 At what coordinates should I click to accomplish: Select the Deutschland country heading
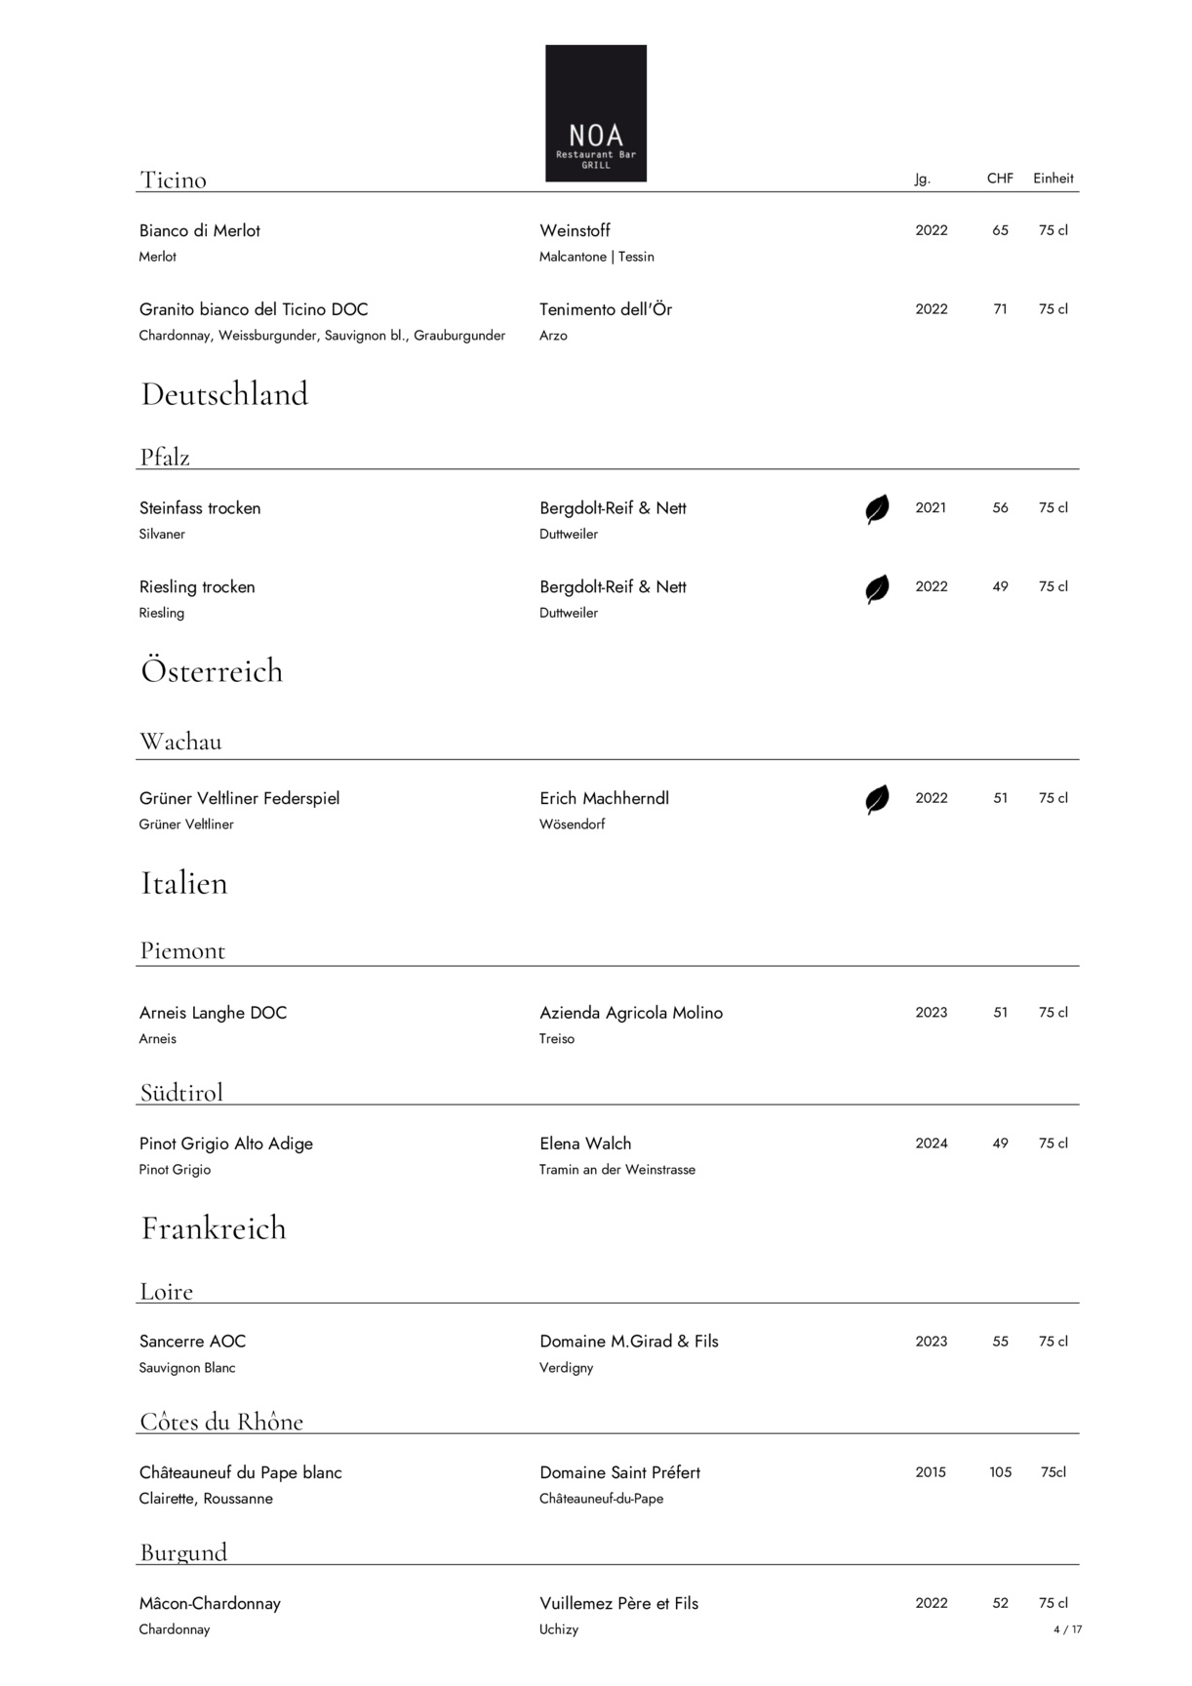coord(224,394)
